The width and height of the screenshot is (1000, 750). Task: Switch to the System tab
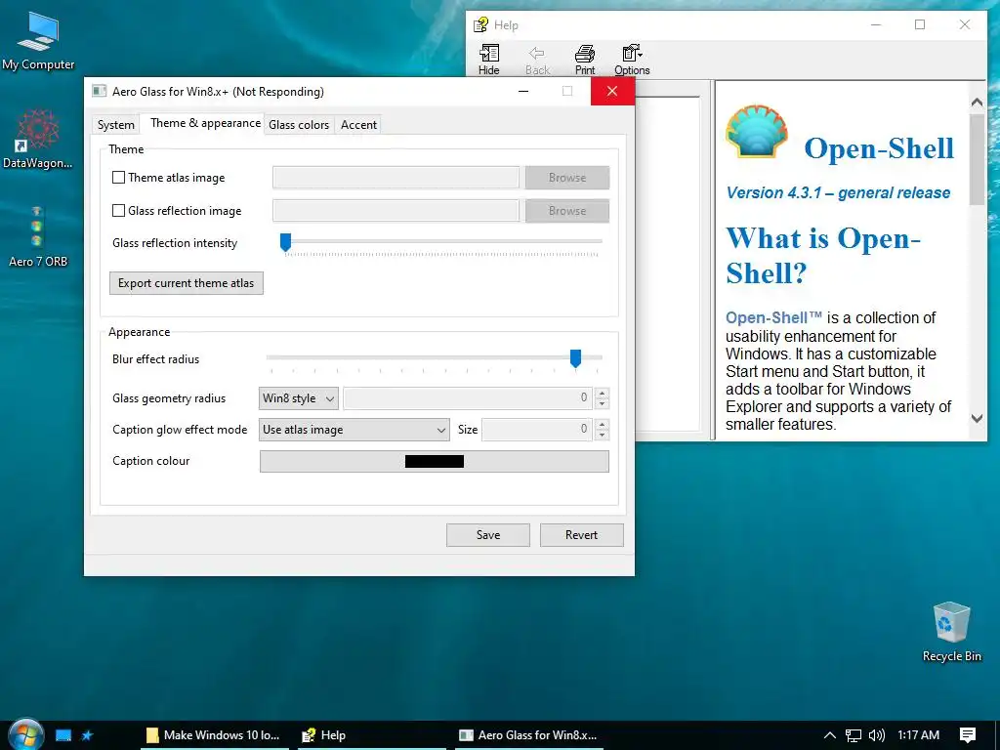click(116, 125)
